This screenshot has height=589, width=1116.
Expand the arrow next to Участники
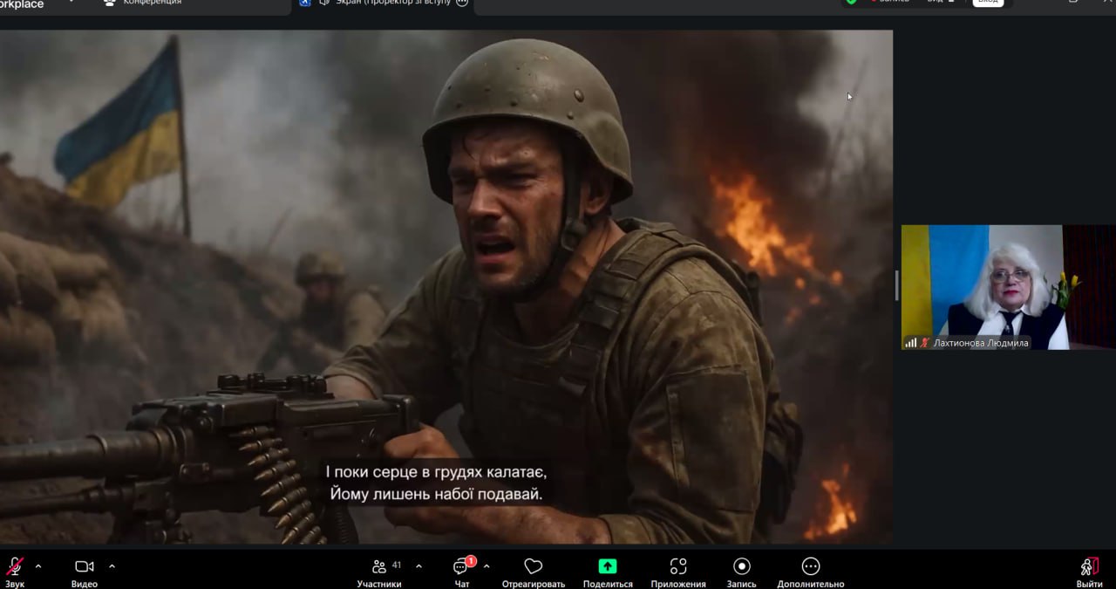(x=418, y=566)
